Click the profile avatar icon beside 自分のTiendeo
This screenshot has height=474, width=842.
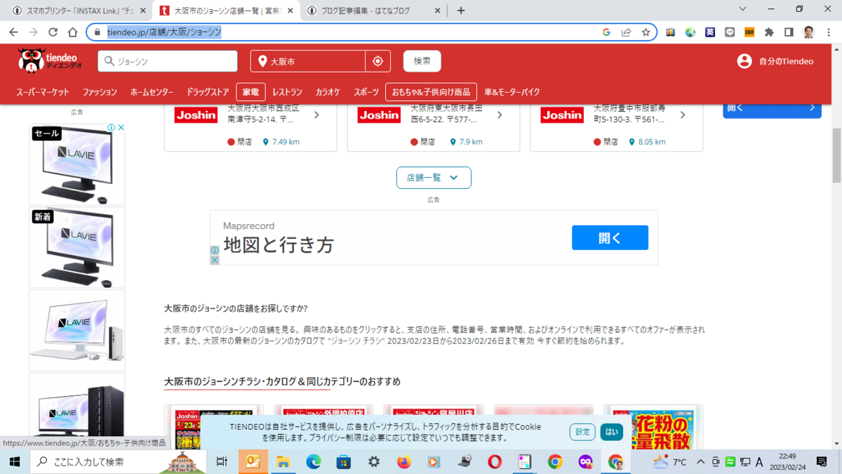pos(744,61)
